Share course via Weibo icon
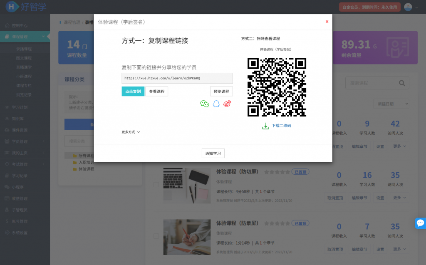This screenshot has width=426, height=265. click(227, 104)
